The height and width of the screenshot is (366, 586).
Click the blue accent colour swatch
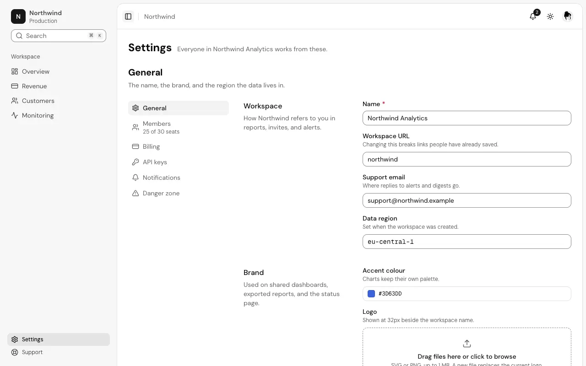pyautogui.click(x=371, y=294)
